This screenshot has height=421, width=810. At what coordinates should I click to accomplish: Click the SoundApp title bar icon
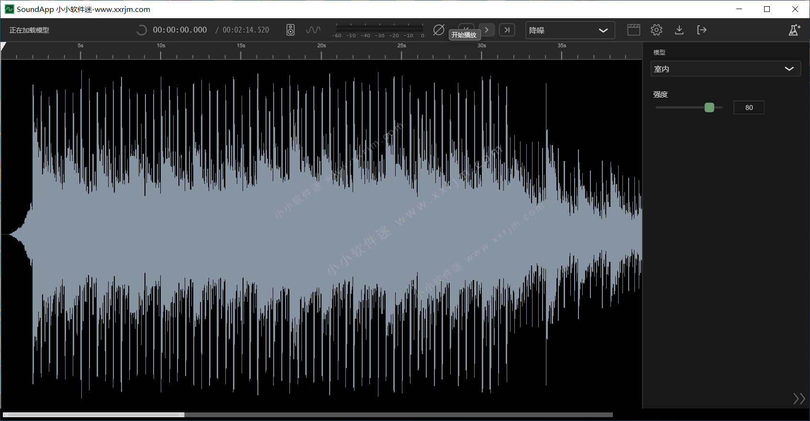9,9
